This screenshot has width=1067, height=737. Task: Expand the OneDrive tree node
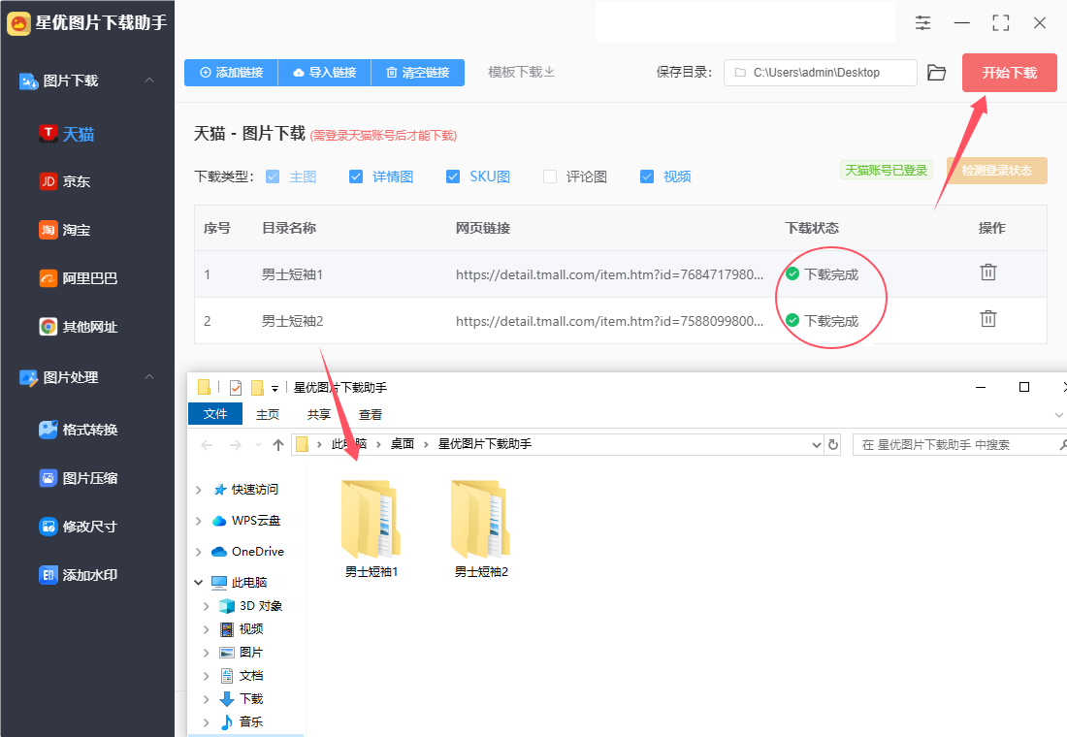199,552
